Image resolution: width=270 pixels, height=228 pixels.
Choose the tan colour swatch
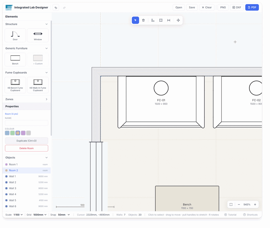(x=18, y=133)
